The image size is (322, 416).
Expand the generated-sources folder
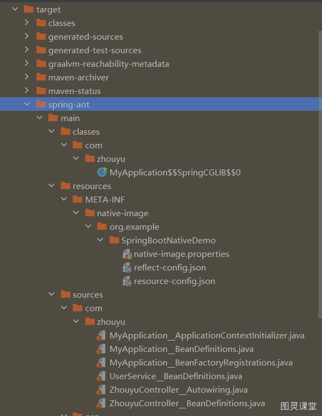[27, 36]
